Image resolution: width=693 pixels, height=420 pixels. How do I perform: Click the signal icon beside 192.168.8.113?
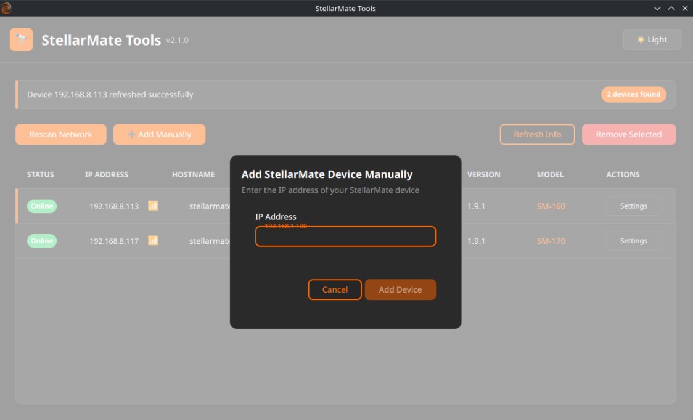pyautogui.click(x=153, y=206)
